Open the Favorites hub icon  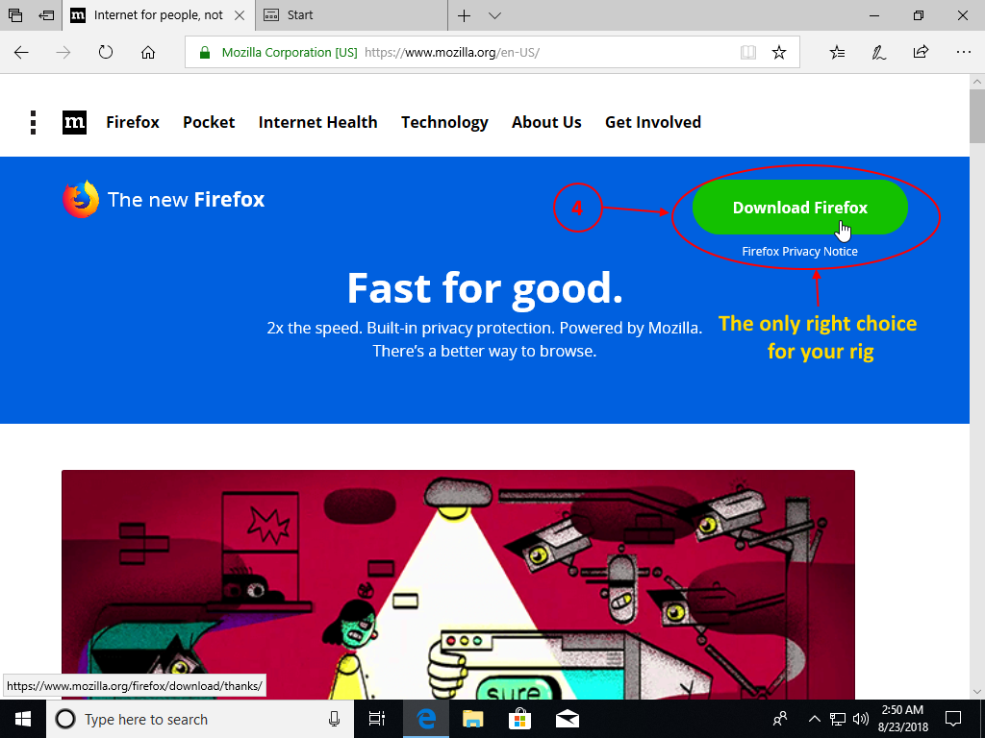click(x=837, y=52)
